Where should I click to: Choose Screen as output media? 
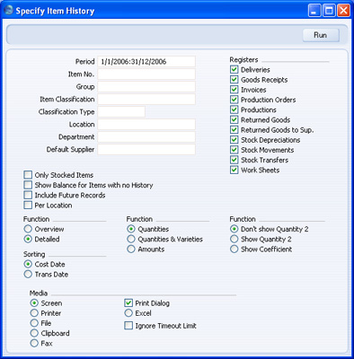coord(34,303)
